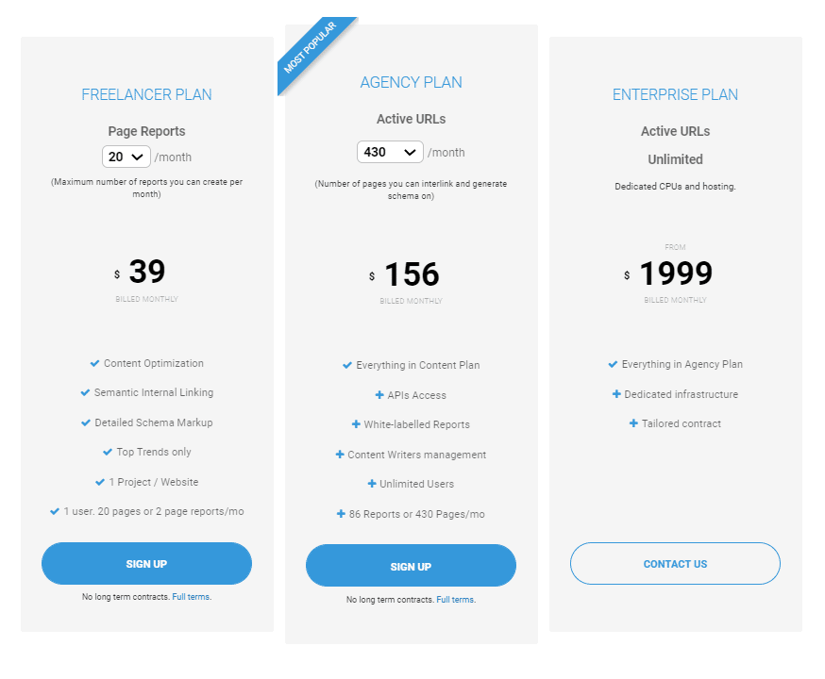Click the plus icon next to Dedicated infrastructure
The width and height of the screenshot is (825, 679).
(x=616, y=393)
